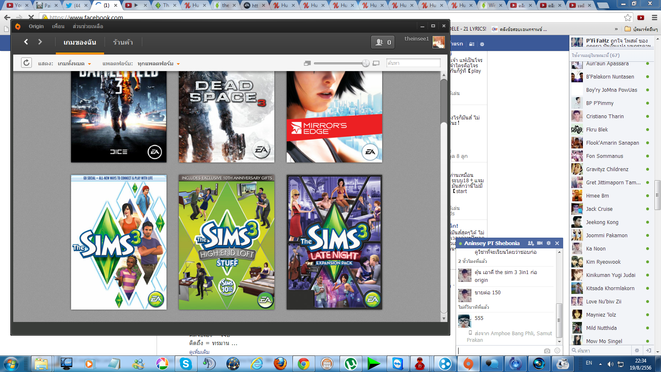Open the Origin friends list counter button
Viewport: 661px width, 372px height.
coord(383,42)
